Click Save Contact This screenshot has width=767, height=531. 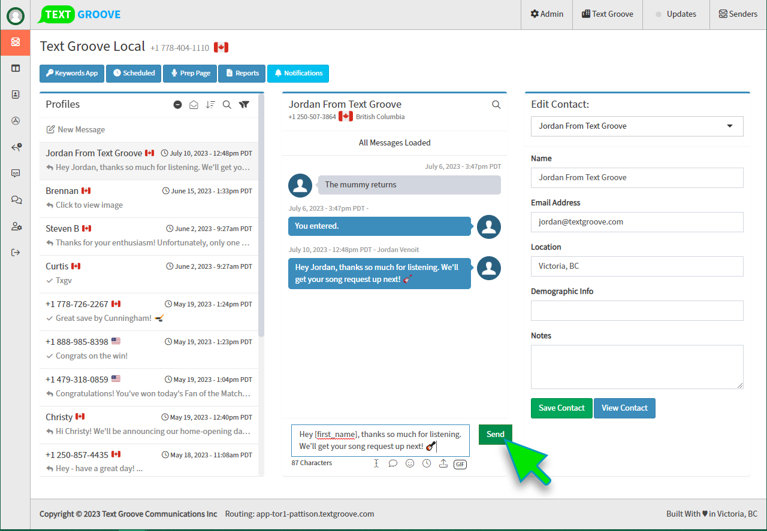point(561,408)
